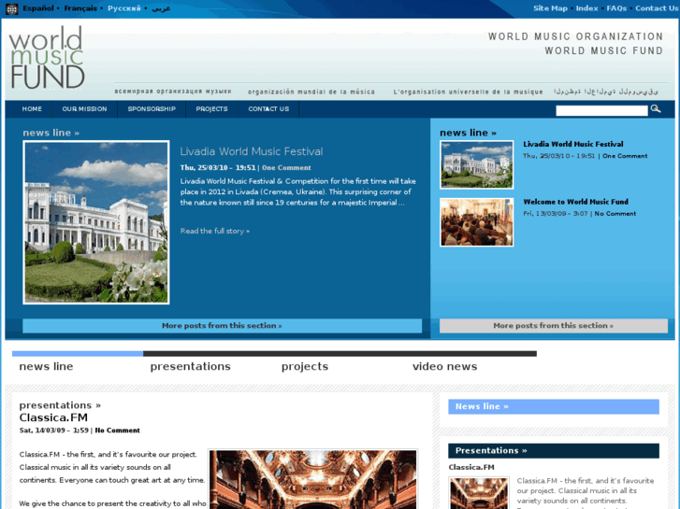Viewport: 680px width, 509px height.
Task: Click the news line heading in the light blue panel
Action: pyautogui.click(x=468, y=133)
